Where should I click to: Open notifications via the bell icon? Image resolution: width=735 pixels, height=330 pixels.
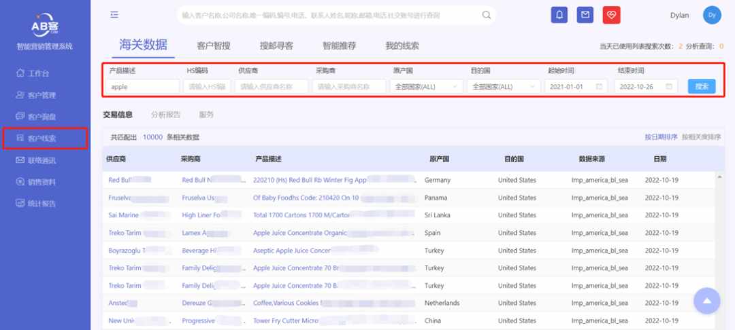pyautogui.click(x=559, y=15)
